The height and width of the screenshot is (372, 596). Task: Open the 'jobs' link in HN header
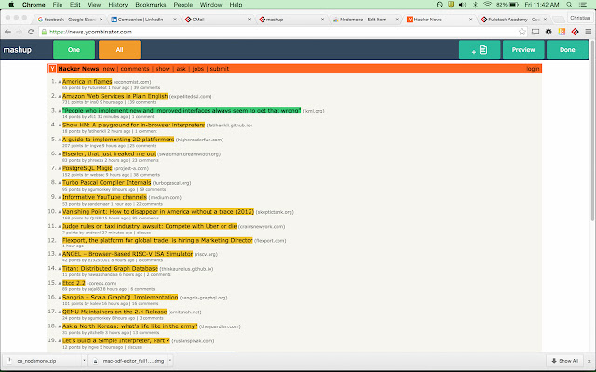pos(198,69)
